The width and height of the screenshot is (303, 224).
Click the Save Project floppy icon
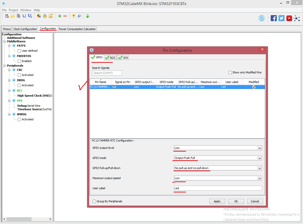pos(24,16)
